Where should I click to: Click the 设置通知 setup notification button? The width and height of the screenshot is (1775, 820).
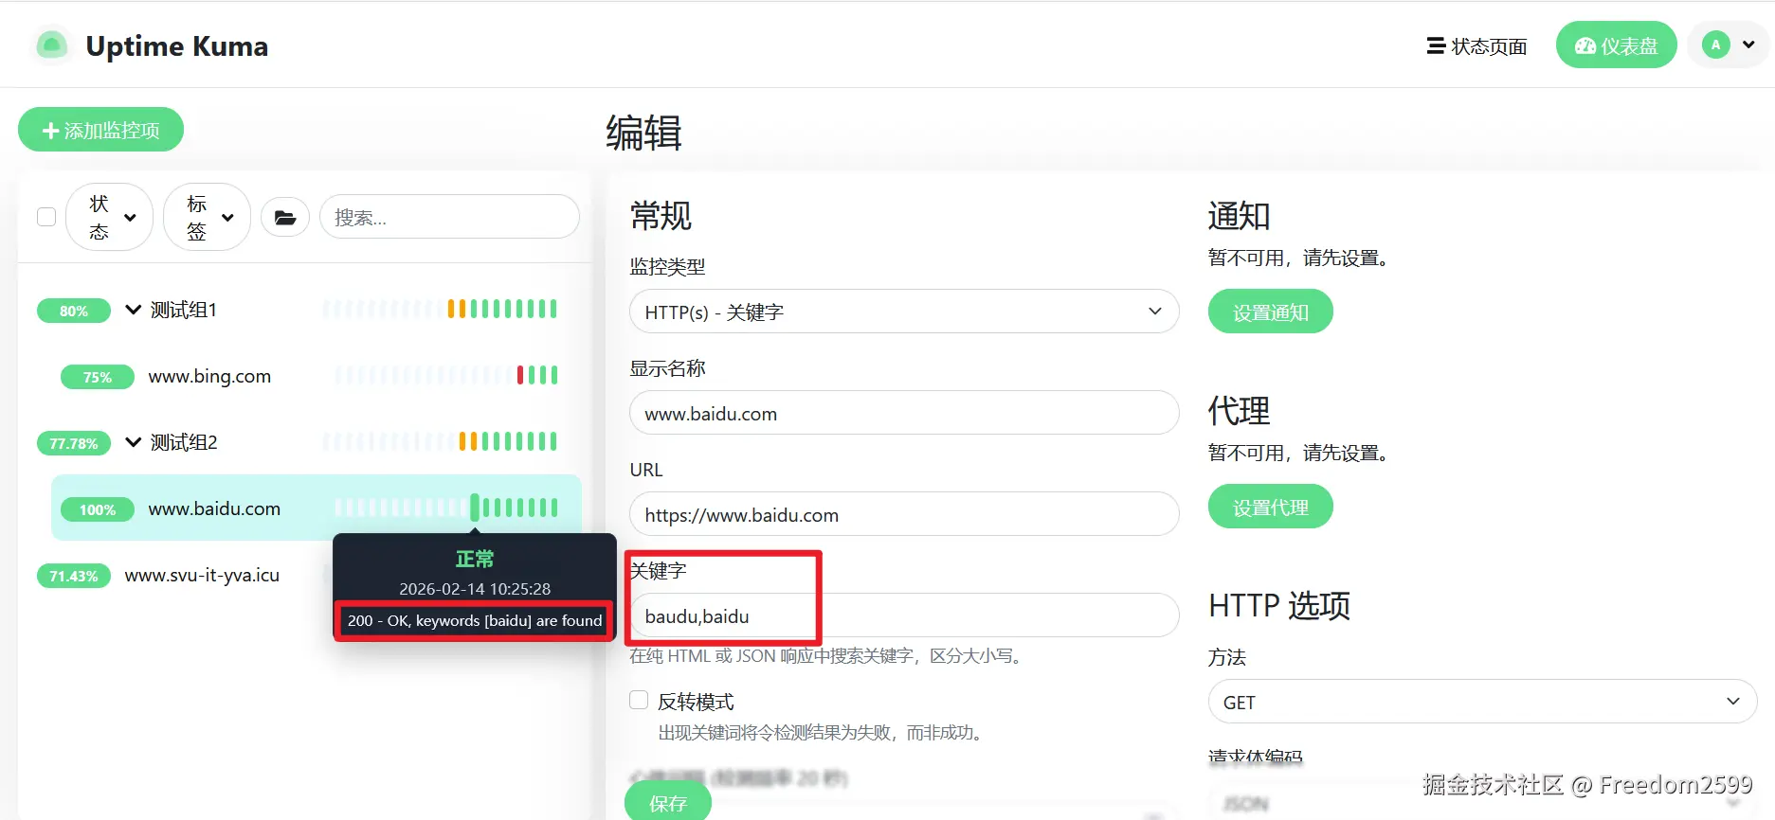pyautogui.click(x=1270, y=312)
